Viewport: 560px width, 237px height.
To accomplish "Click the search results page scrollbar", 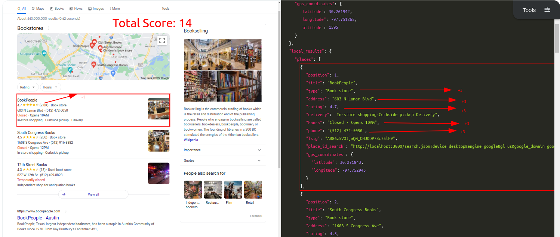I will (279, 90).
